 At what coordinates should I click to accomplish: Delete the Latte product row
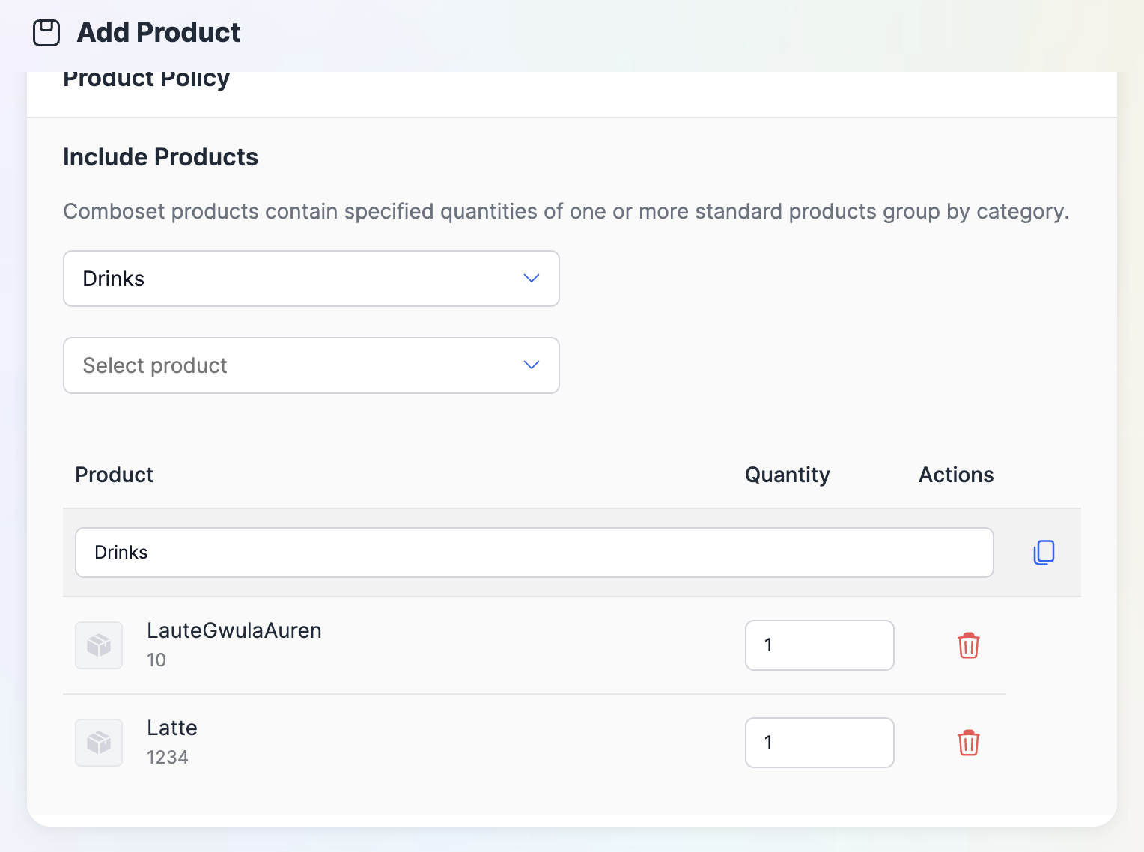pyautogui.click(x=969, y=743)
